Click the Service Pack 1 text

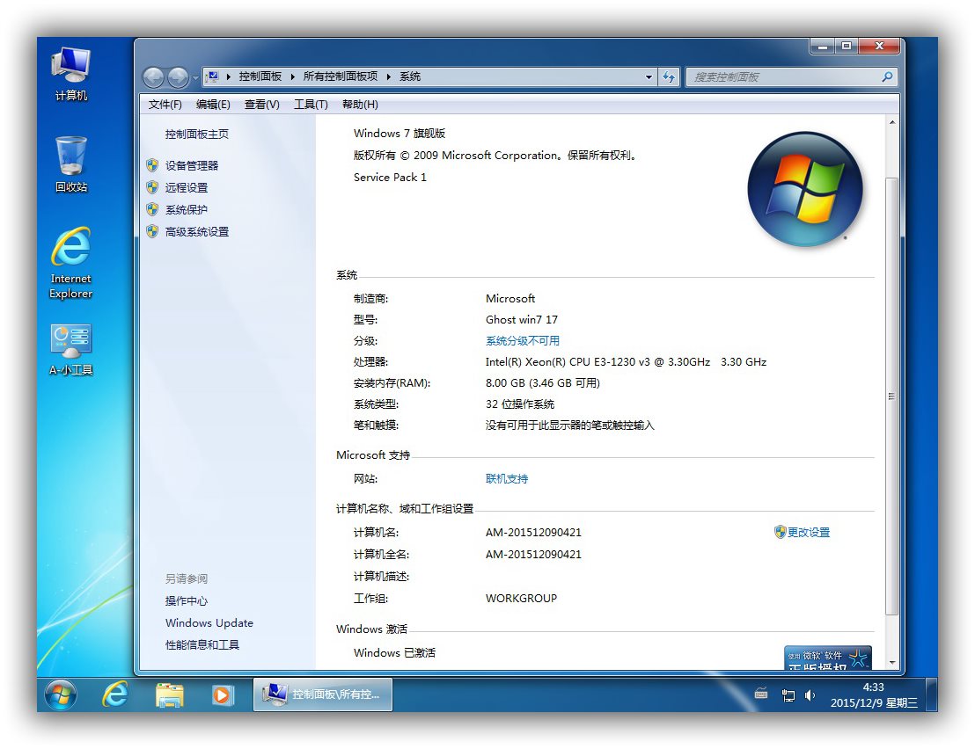click(390, 178)
